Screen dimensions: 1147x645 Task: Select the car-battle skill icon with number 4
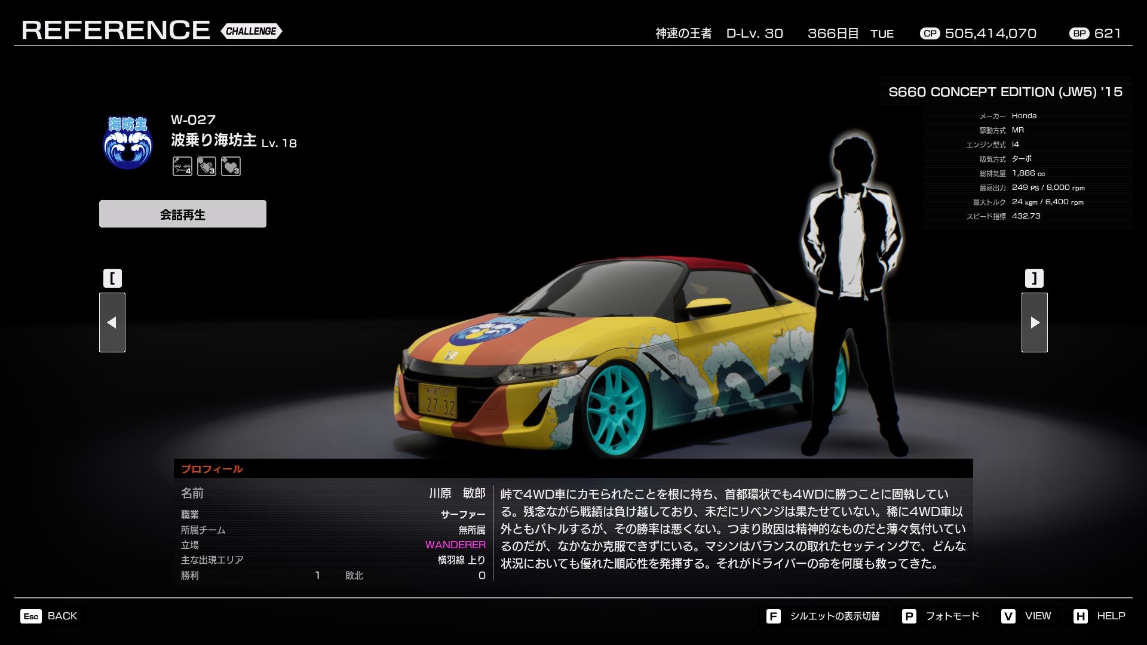point(182,166)
